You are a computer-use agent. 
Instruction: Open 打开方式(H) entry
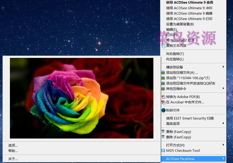tap(175, 145)
